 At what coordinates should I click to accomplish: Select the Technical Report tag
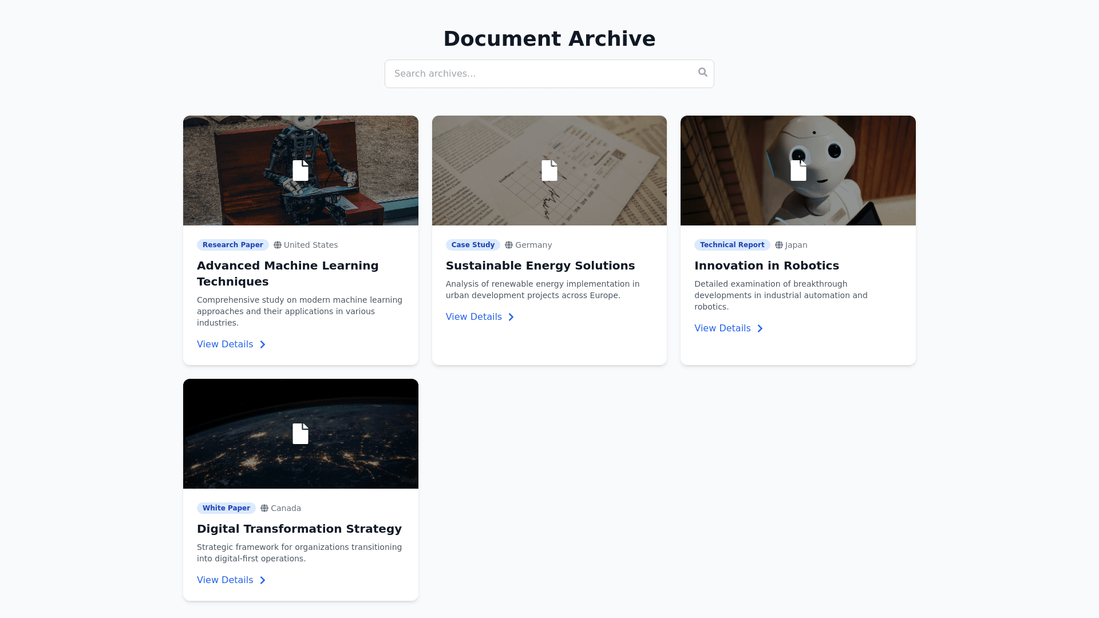pos(732,245)
